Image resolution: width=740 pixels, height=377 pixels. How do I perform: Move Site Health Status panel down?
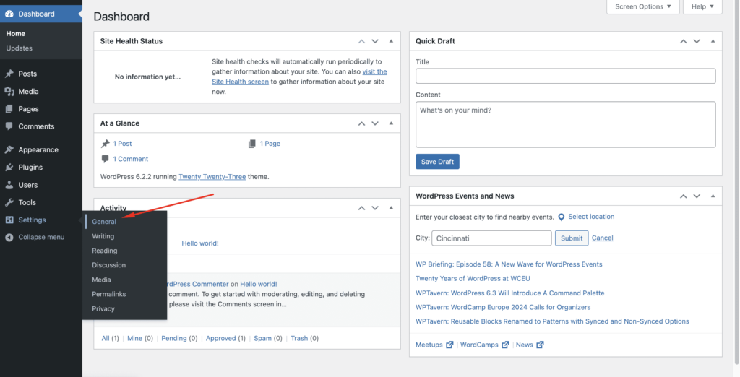[x=375, y=41]
